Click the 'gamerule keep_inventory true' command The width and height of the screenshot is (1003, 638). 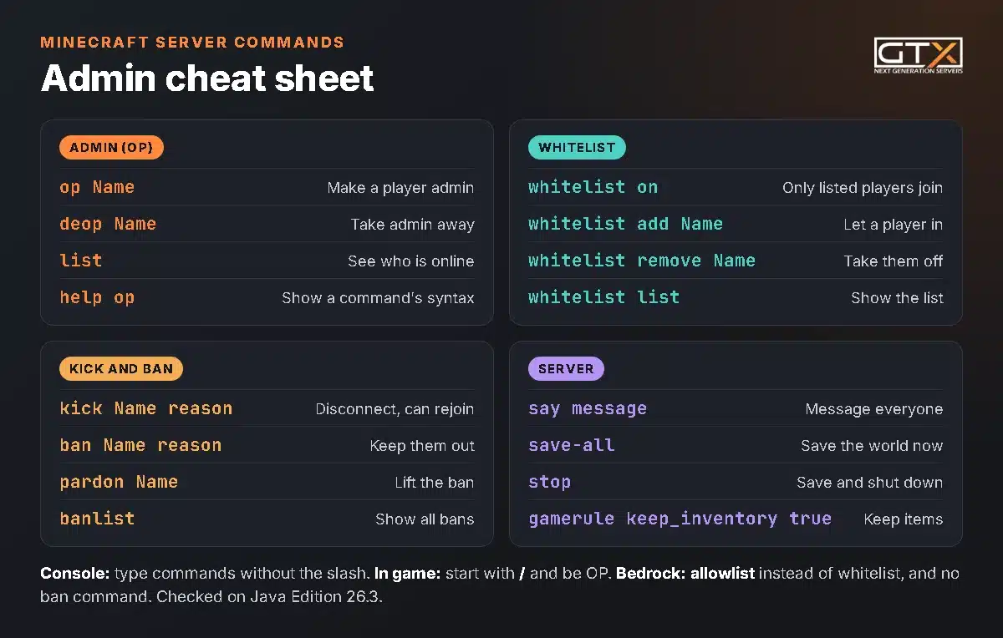click(680, 519)
